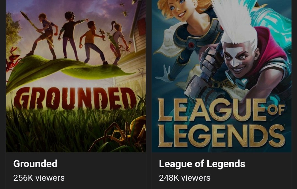This screenshot has height=189, width=297.
Task: Click the small OF in League logo
Action: point(276,109)
